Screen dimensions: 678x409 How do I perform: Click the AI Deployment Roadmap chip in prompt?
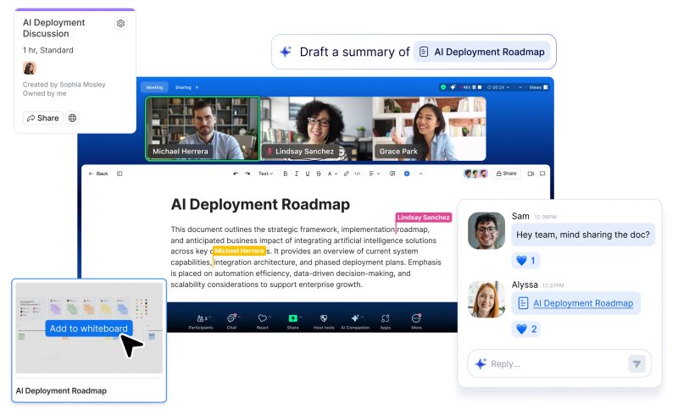coord(482,52)
